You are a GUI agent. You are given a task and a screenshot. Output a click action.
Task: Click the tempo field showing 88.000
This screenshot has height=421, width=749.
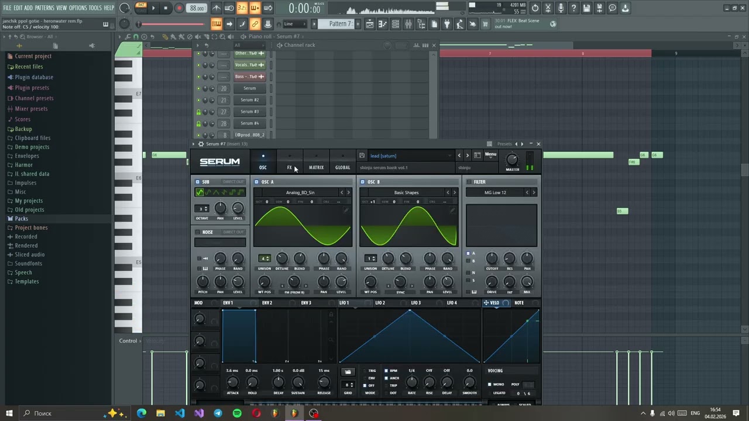point(197,8)
